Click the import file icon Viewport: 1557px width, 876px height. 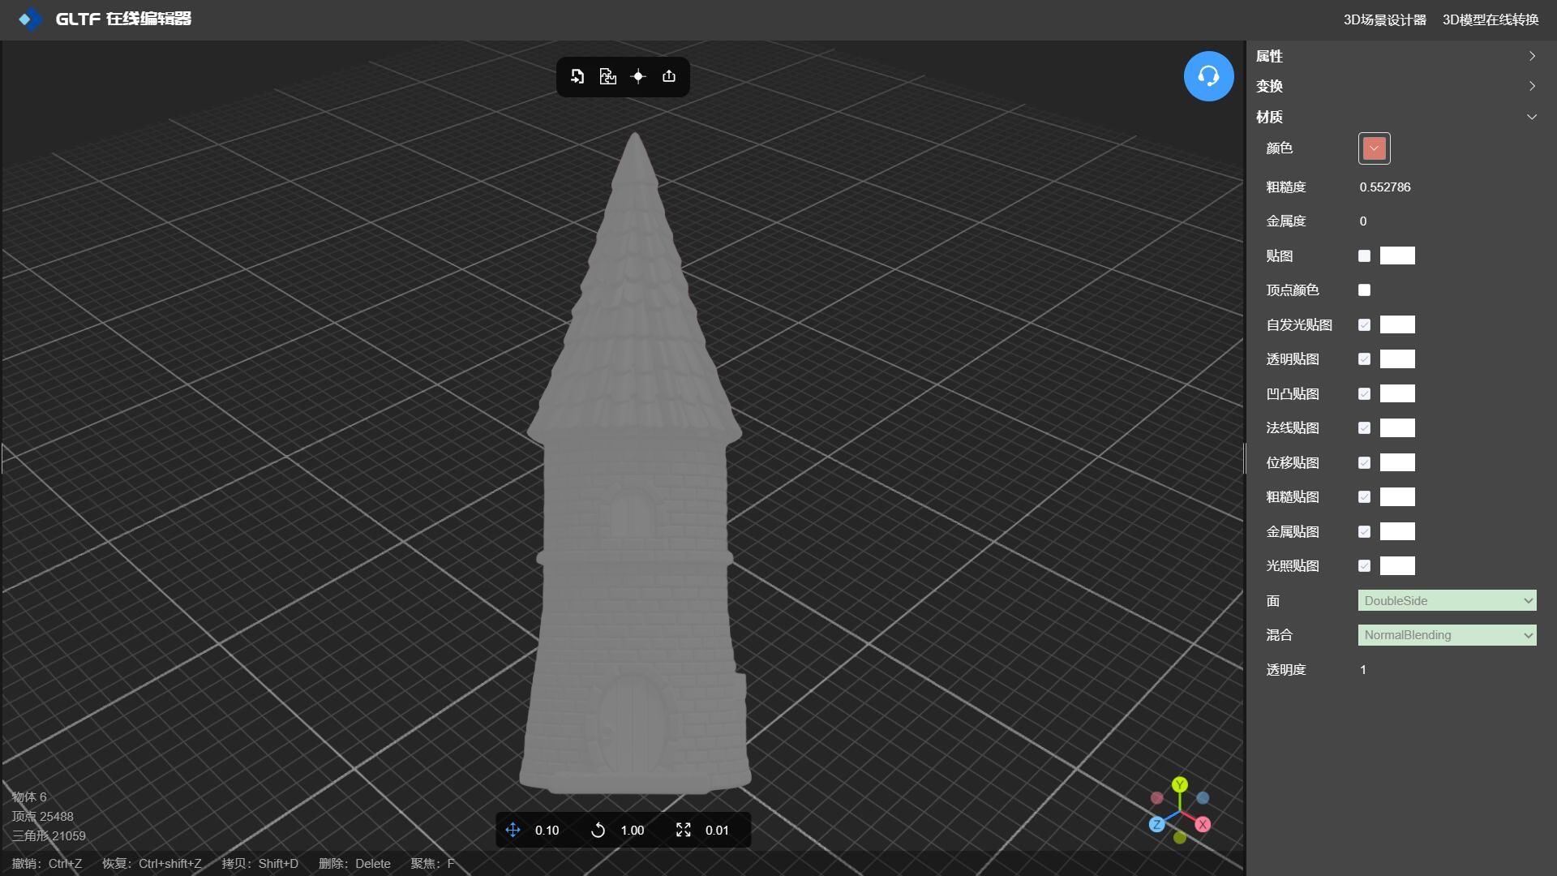point(577,76)
